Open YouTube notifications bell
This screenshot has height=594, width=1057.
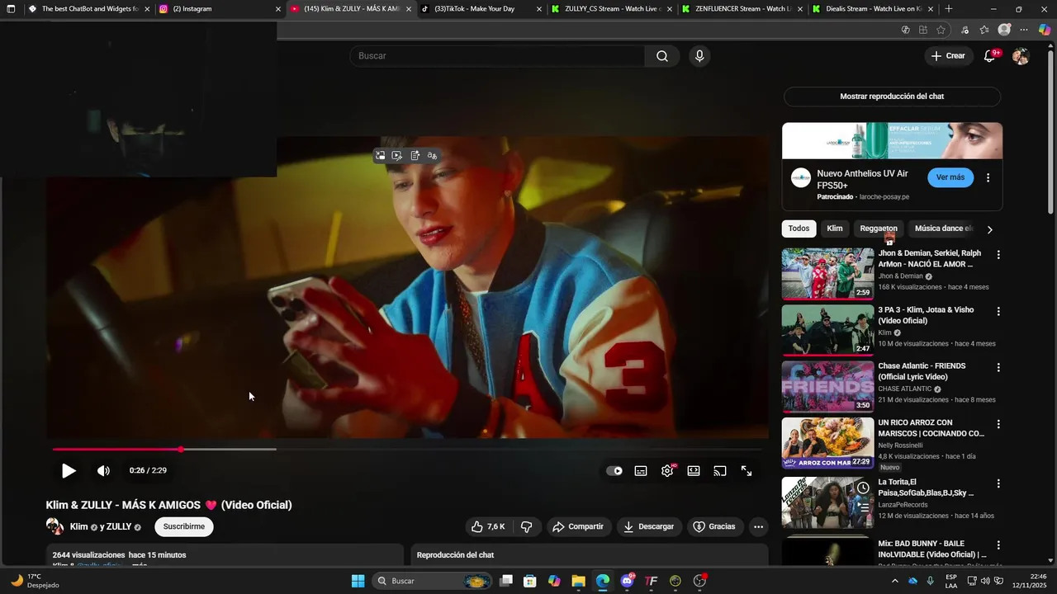tap(989, 56)
